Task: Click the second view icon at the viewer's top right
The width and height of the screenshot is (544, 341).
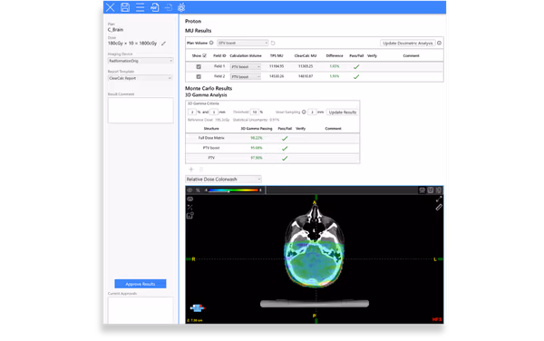Action: (431, 190)
